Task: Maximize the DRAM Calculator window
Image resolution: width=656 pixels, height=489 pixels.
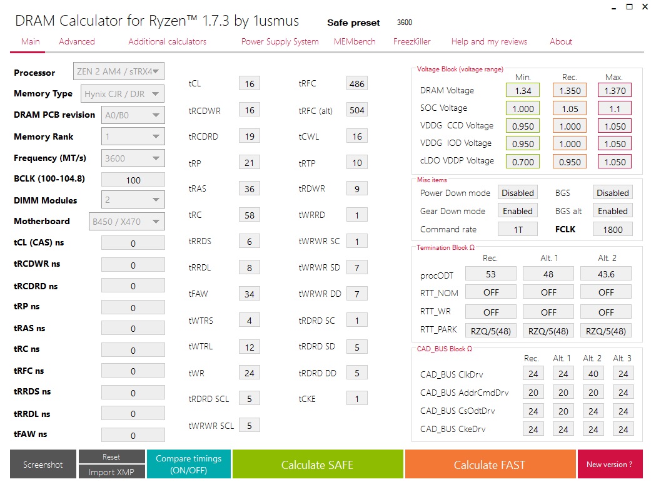Action: coord(629,6)
